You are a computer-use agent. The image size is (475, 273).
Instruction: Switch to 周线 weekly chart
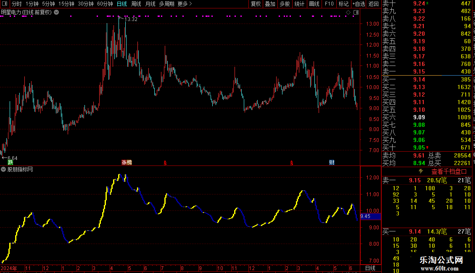point(136,4)
